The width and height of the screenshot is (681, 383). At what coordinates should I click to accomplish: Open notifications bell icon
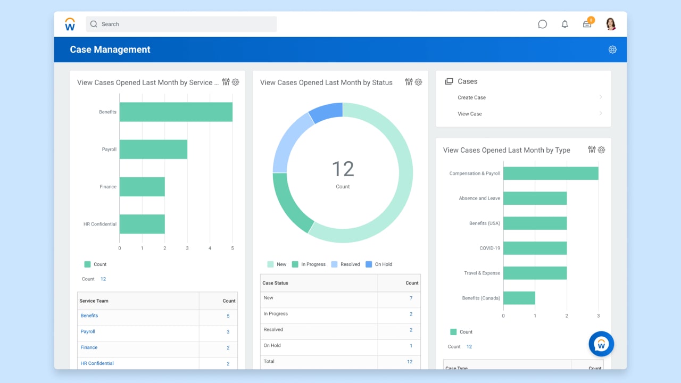tap(565, 24)
